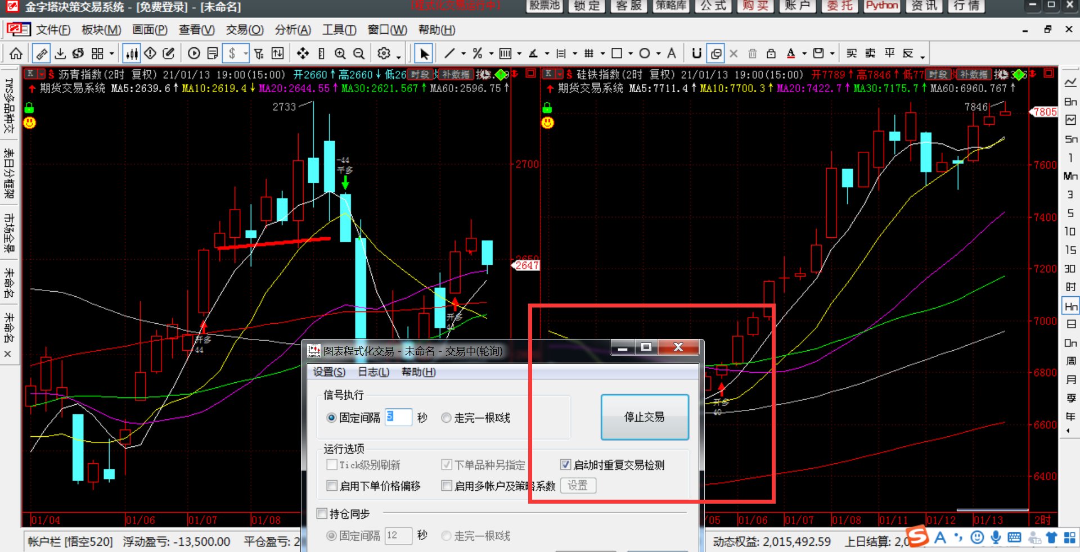1080x552 pixels.
Task: Click the zoom out magnifier icon
Action: [358, 53]
